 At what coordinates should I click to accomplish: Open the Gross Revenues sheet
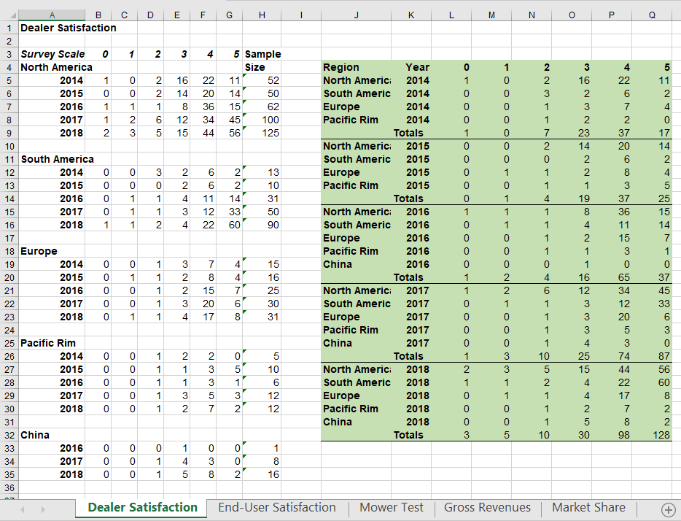click(x=488, y=507)
